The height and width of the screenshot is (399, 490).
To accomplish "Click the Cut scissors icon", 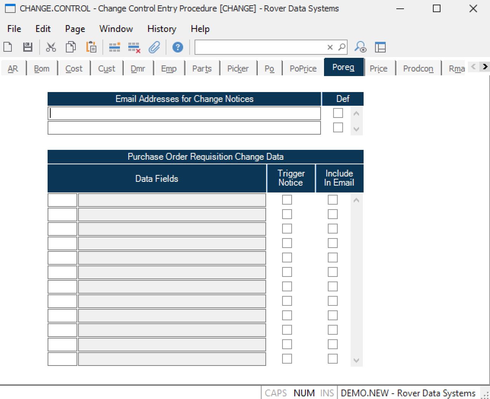I will (x=51, y=47).
